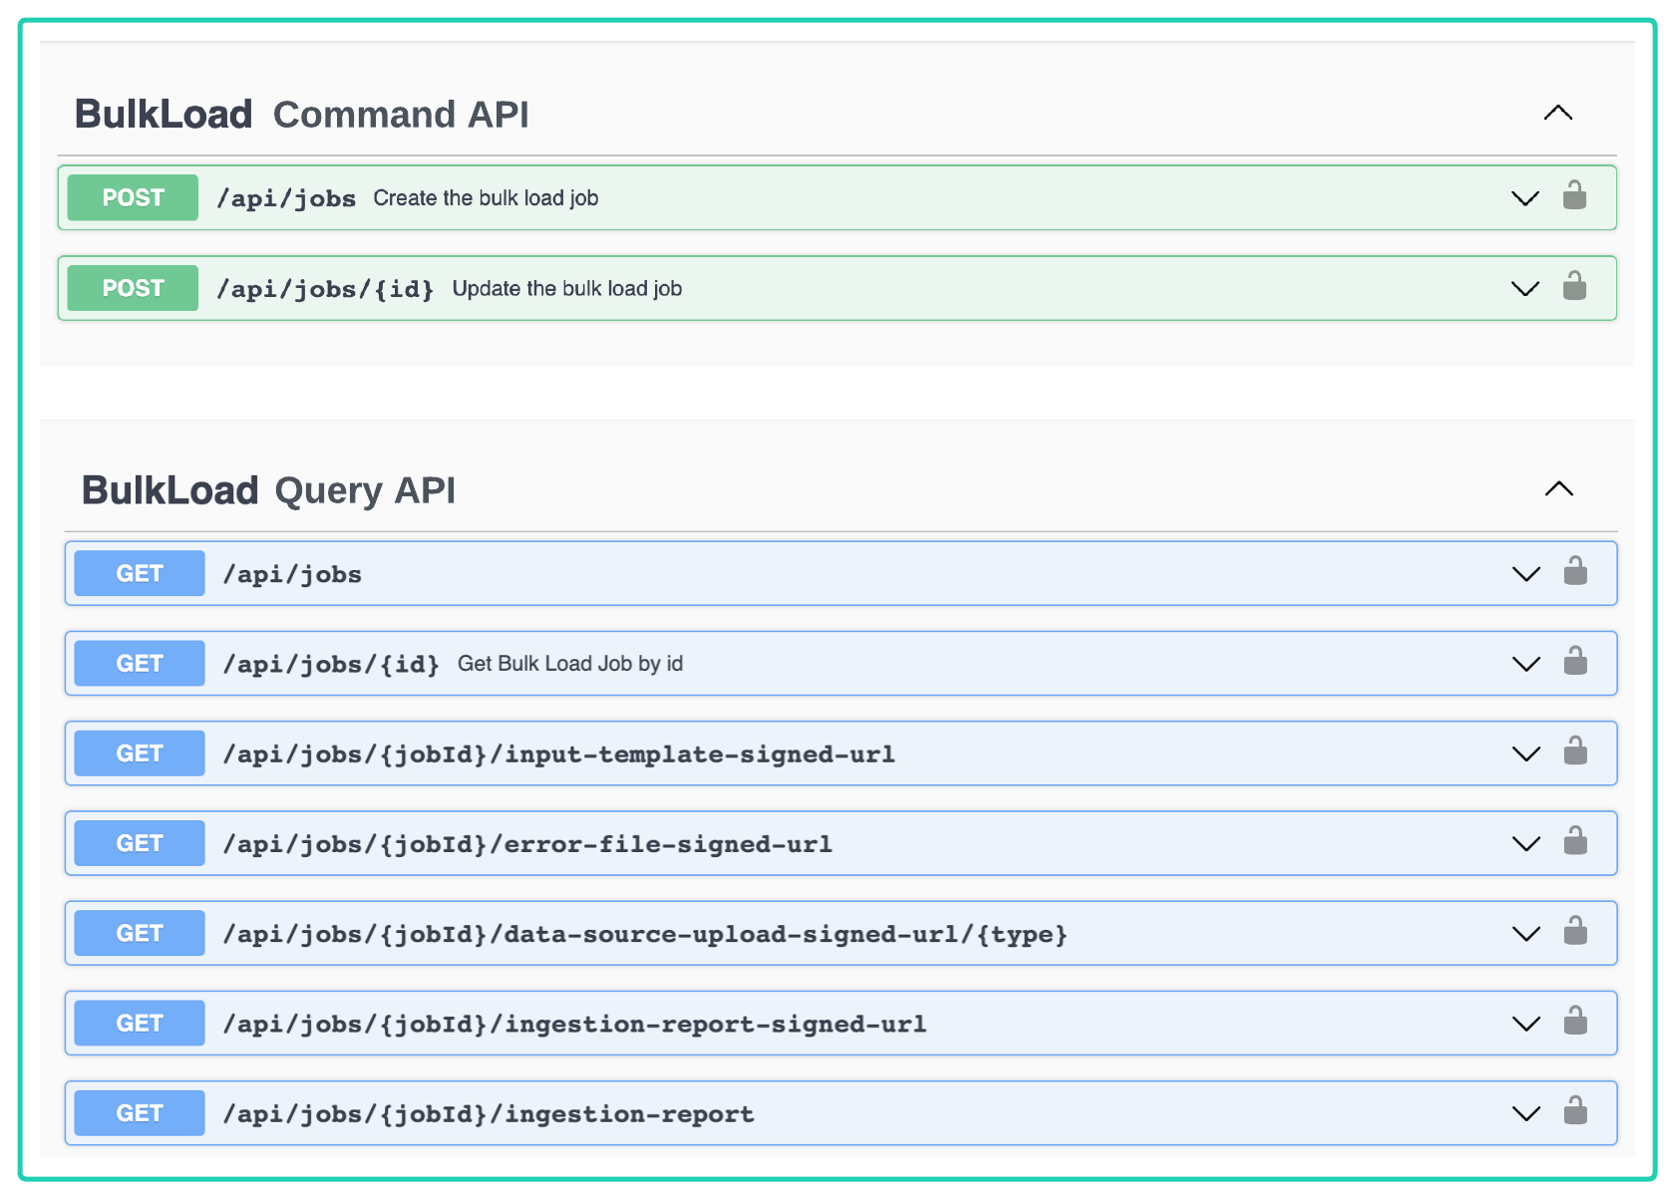Click lock icon on POST /api/jobs row
Viewport: 1675px width, 1199px height.
pos(1574,195)
